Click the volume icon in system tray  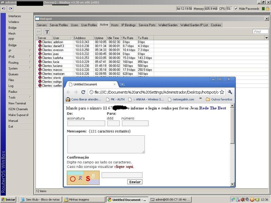[243, 200]
